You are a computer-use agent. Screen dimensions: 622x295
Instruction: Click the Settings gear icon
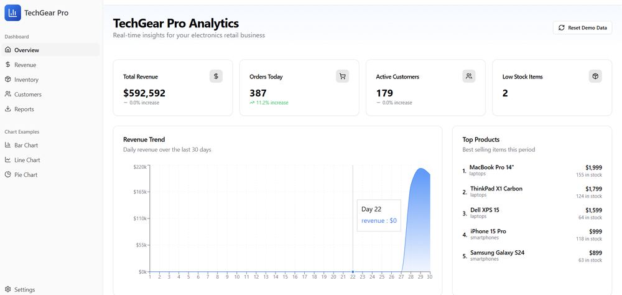7,289
